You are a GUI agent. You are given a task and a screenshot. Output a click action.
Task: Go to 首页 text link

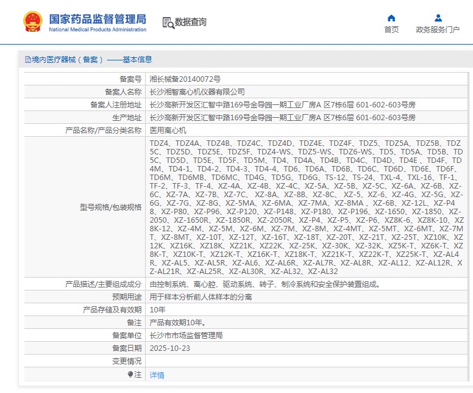coord(391,30)
